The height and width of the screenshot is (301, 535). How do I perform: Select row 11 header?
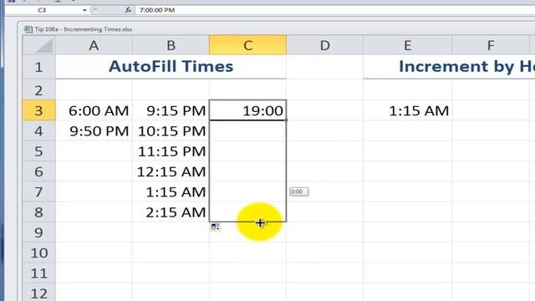tap(39, 273)
